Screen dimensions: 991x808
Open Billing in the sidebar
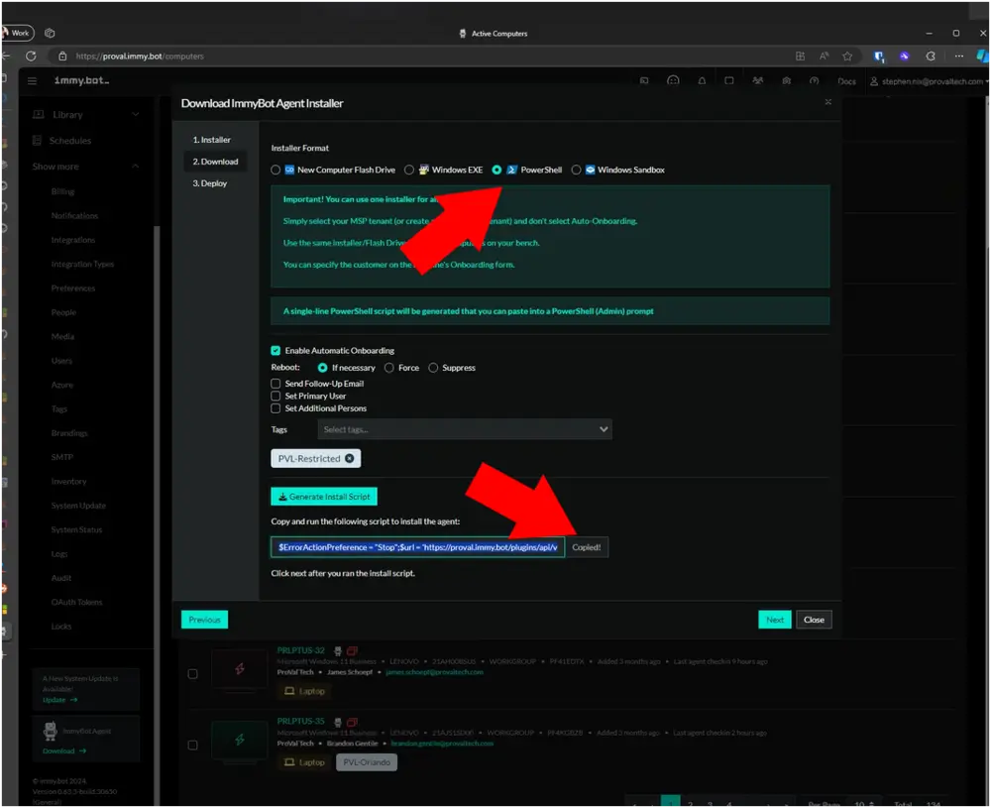(x=62, y=191)
